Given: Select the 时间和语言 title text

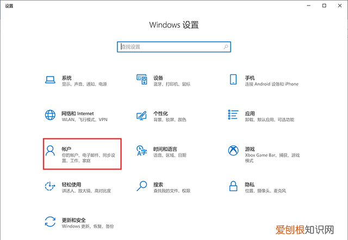Looking at the screenshot, I should 165,149.
